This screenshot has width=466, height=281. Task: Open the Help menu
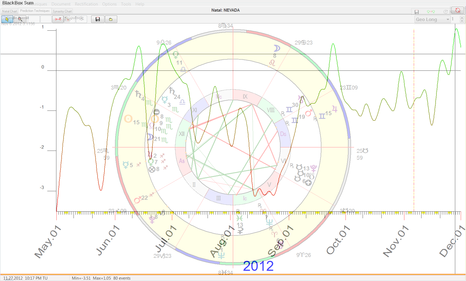pyautogui.click(x=140, y=4)
